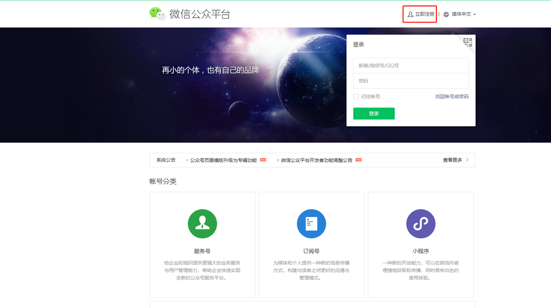Click the 邮箱/微信号/QQ号 account input field
Screen dimensions: 551x308
[411, 65]
